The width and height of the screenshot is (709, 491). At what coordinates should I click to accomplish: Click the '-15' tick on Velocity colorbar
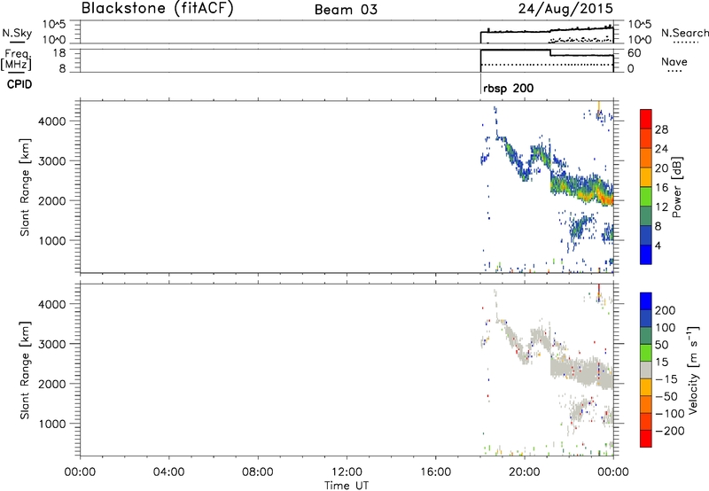click(666, 378)
